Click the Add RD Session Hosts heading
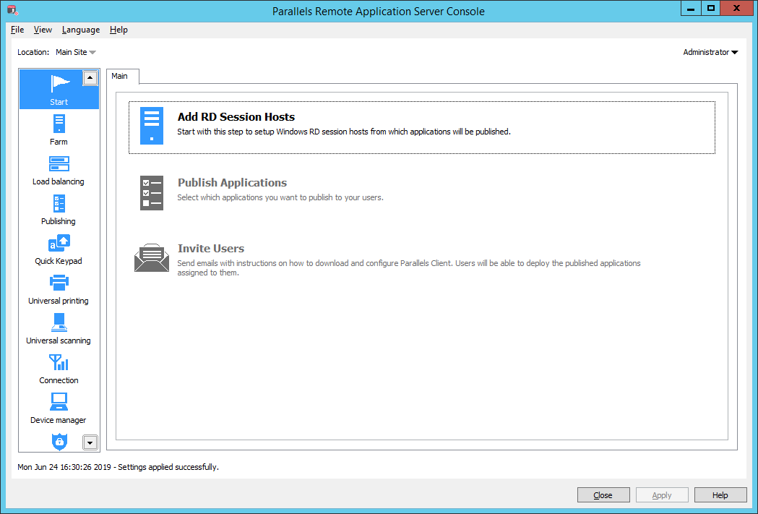Image resolution: width=758 pixels, height=514 pixels. point(236,117)
